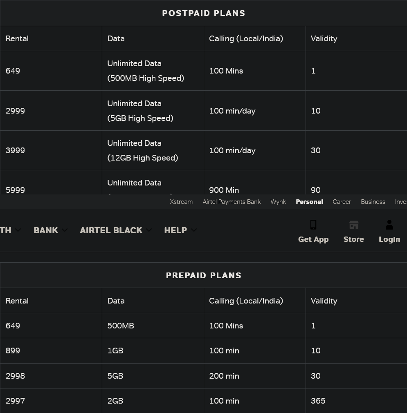Expand the AIRTEL BLACK menu arrow
407x413 pixels.
click(x=149, y=230)
